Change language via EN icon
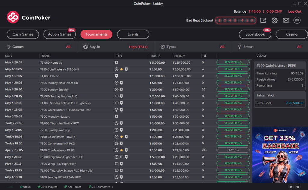This screenshot has width=308, height=190. click(297, 20)
